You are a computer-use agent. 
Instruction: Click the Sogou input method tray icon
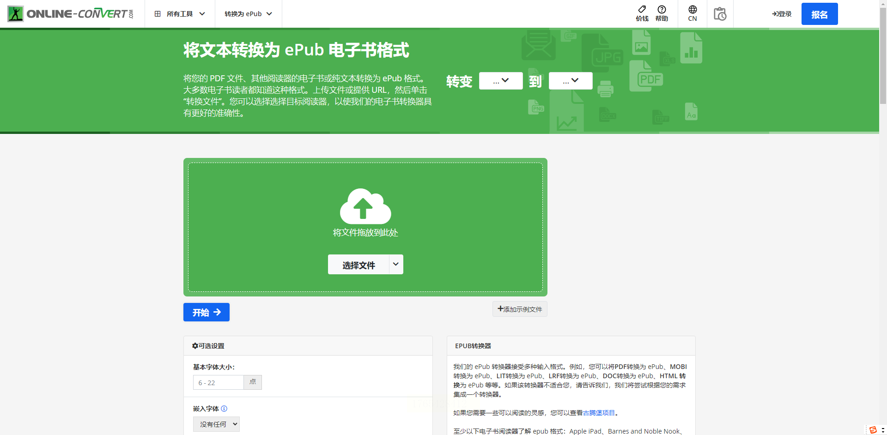[873, 430]
